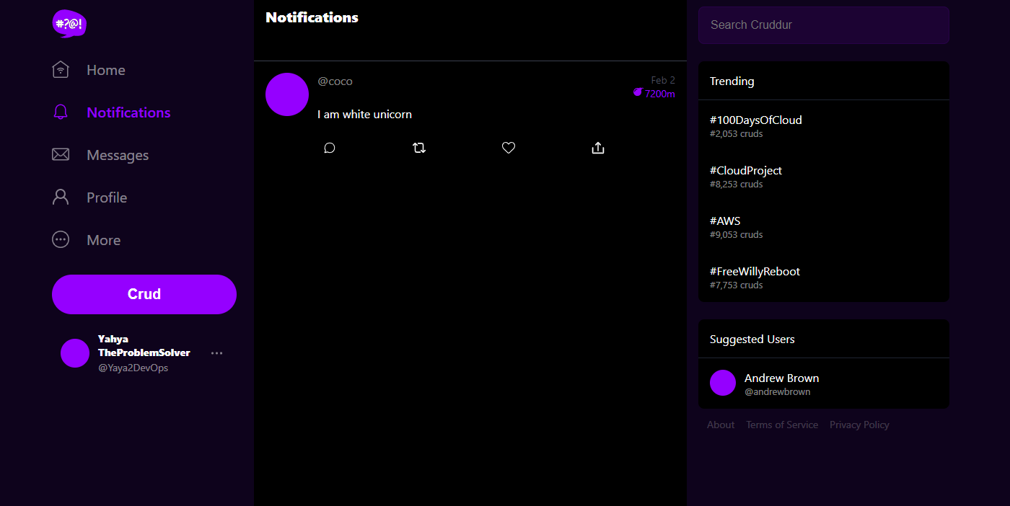Click the Notifications page heading
Viewport: 1010px width, 506px height.
click(312, 17)
